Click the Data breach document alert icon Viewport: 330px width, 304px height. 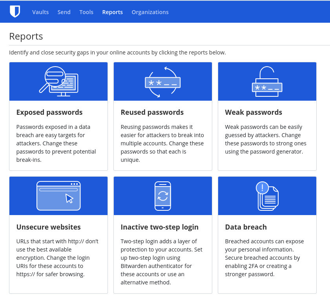click(267, 196)
